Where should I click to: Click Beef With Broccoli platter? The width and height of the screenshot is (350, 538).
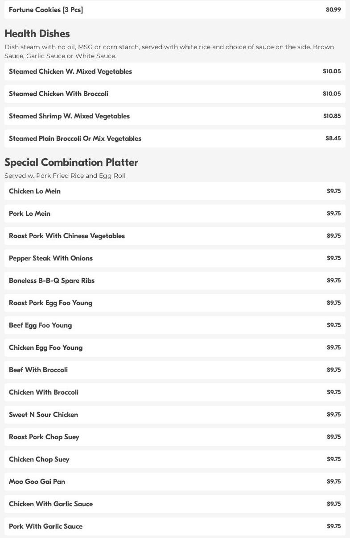(x=38, y=370)
